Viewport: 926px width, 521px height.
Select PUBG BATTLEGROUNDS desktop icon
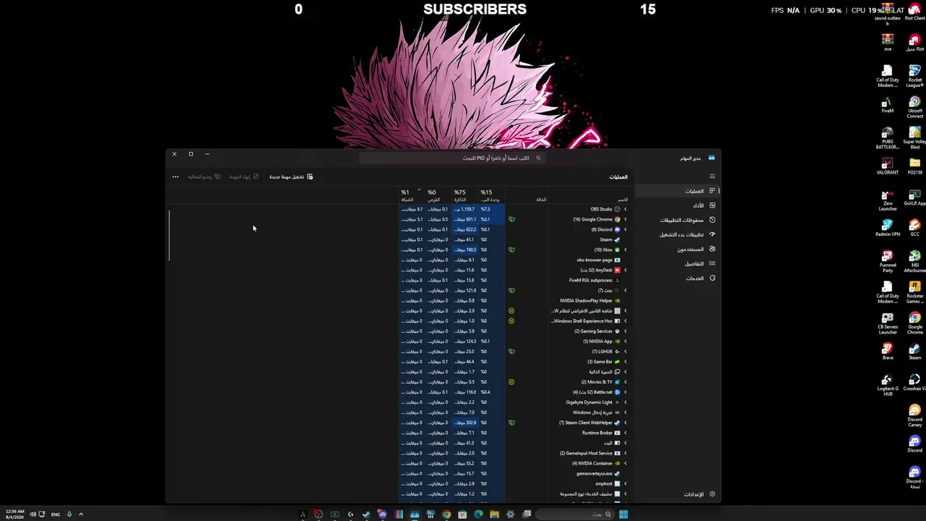(x=888, y=138)
